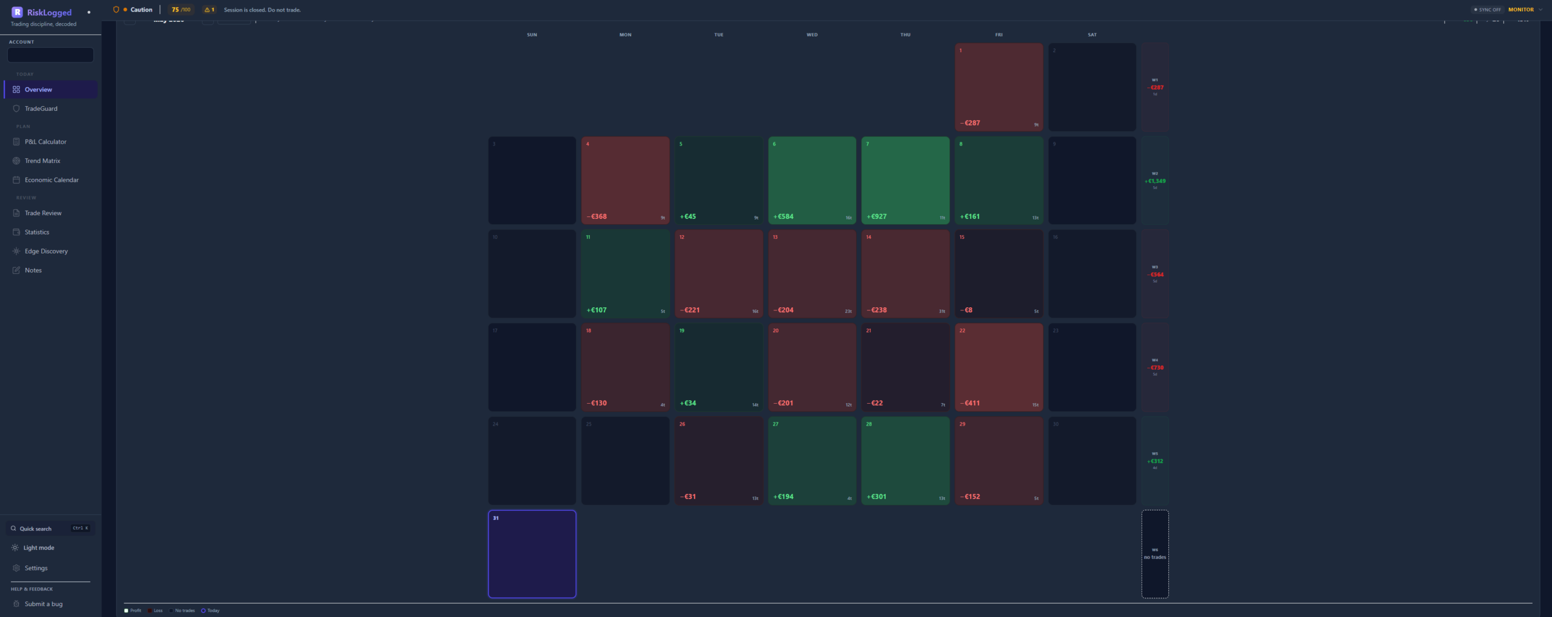
Task: Click the Account selector field
Action: pyautogui.click(x=51, y=55)
